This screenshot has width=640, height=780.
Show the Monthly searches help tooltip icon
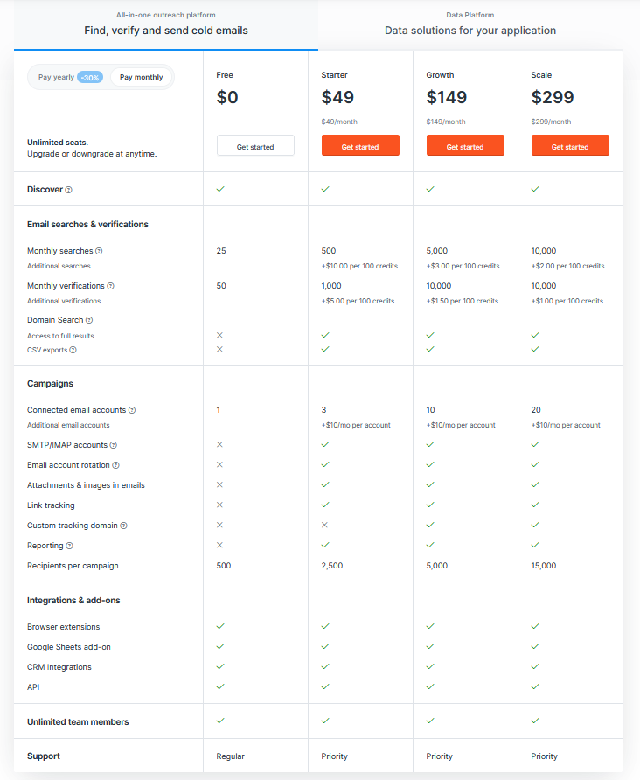[x=99, y=251]
